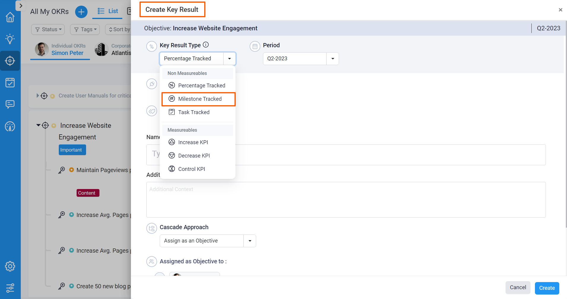Open the lightbulb insights icon
Viewport: 567px width, 299px height.
point(10,39)
